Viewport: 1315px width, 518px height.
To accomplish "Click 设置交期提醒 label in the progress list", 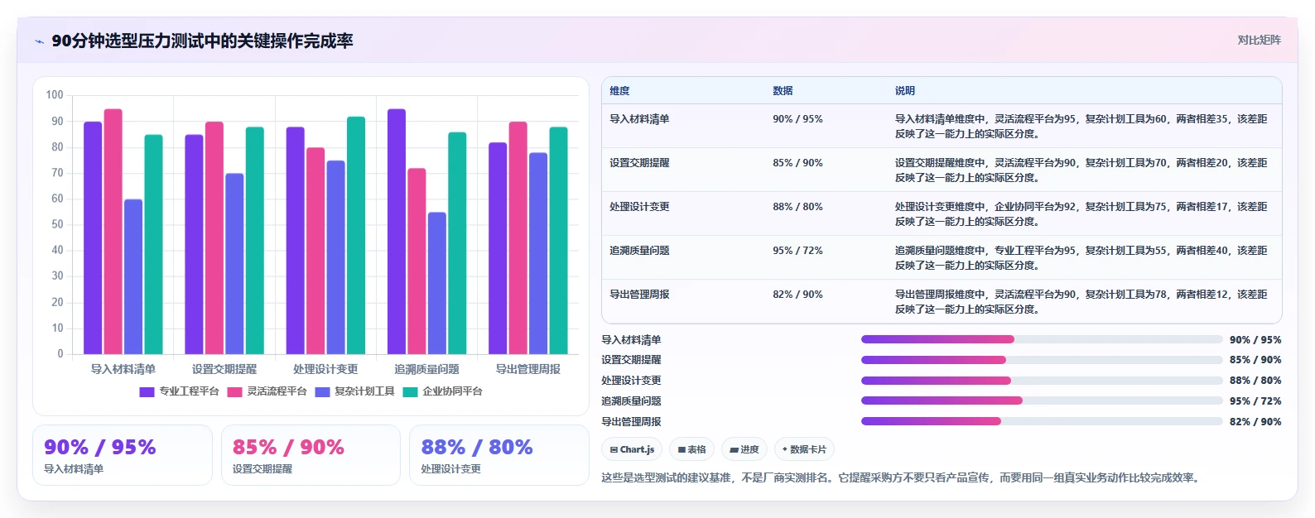I will pos(631,360).
